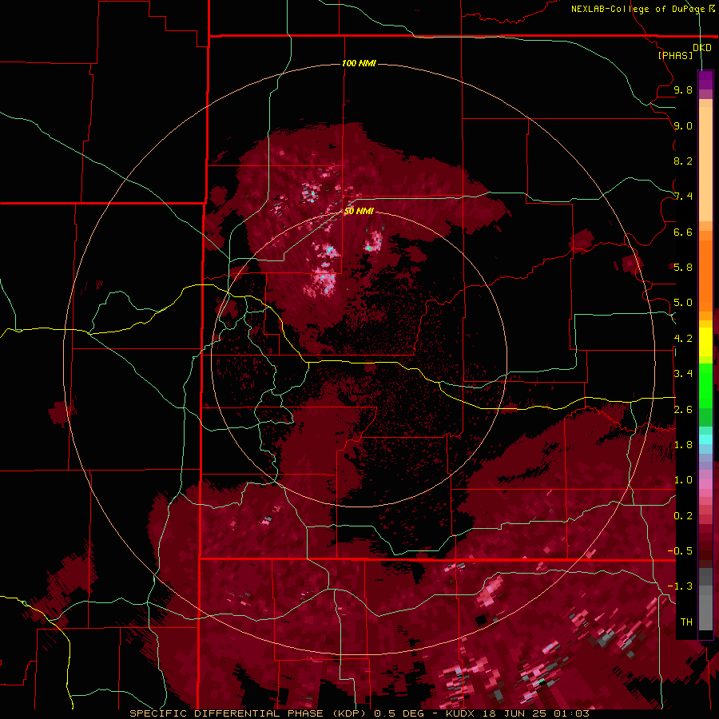The image size is (719, 719).
Task: Click the purple top segment of color bar
Action: click(x=705, y=80)
